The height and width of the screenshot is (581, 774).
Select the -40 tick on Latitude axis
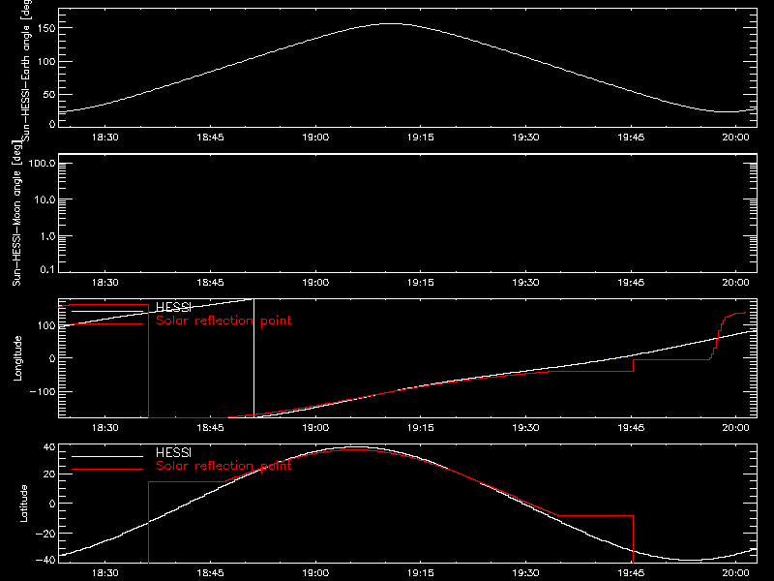tap(46, 561)
